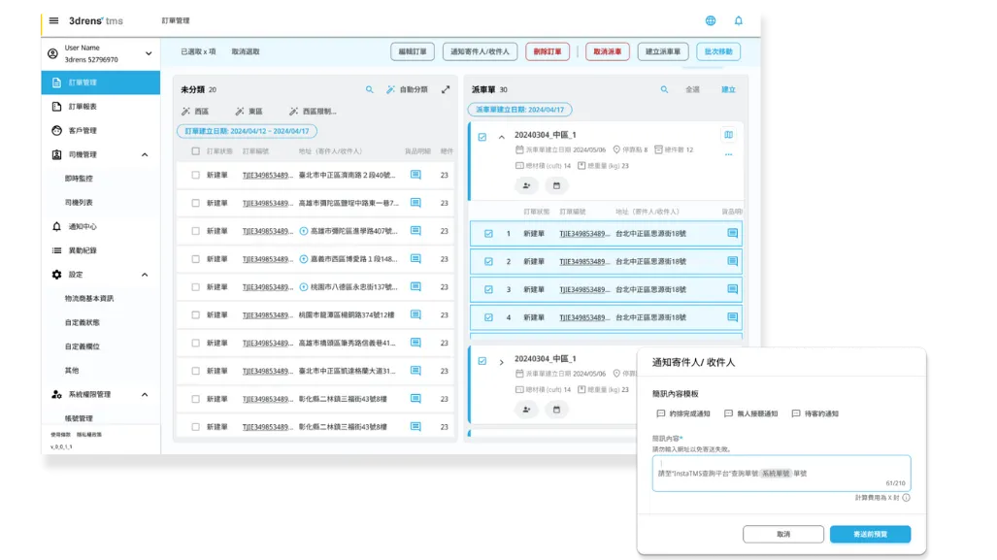Click info icon beside 計算費用
Screen dimensions: 997x560
(x=906, y=498)
